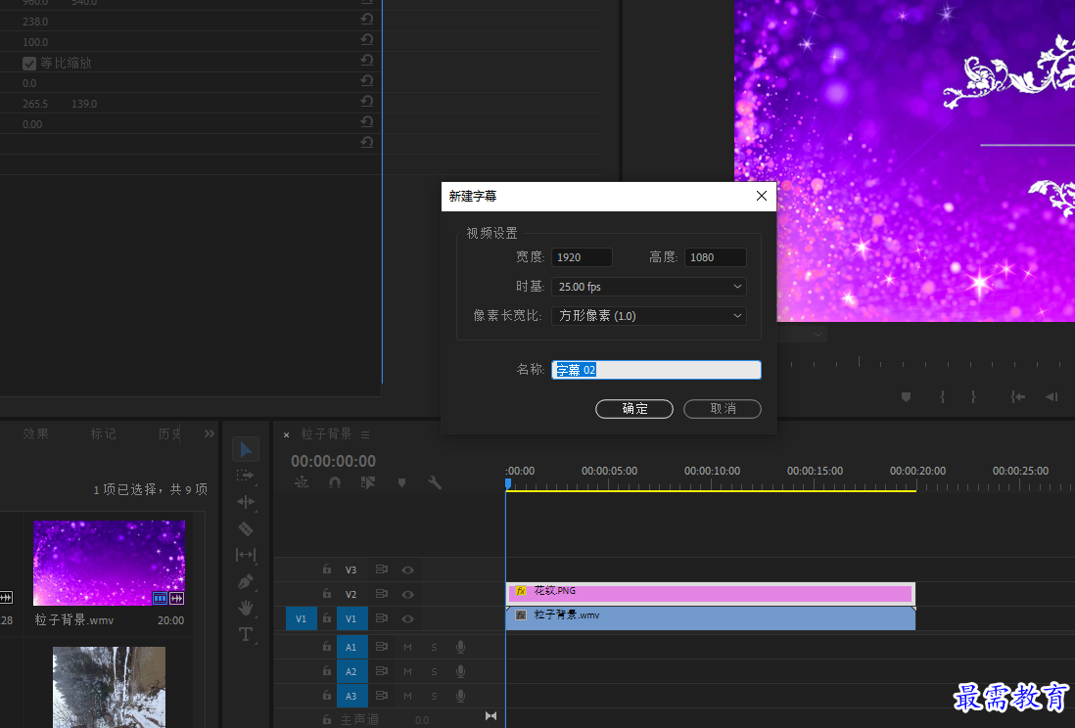Screen dimensions: 1075x728
Task: Reset parameter on the 265.5 row
Action: (x=367, y=102)
